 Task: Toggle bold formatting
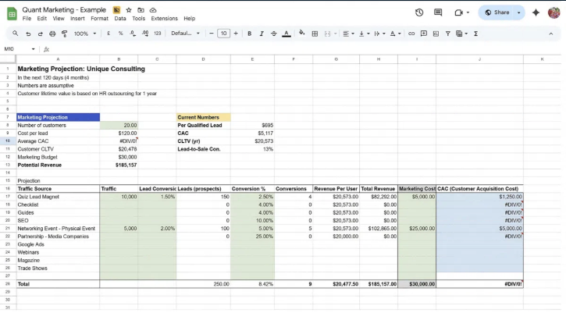coord(249,34)
